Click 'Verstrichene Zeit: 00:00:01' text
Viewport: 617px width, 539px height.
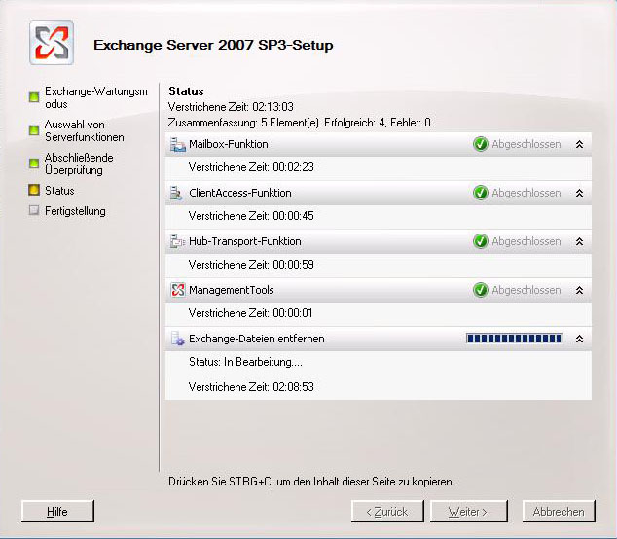tap(250, 313)
